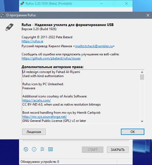Click the text "UI redesign concept by Fahad Al-Riyami"
Viewport: 152px width, 165px height.
[51, 72]
